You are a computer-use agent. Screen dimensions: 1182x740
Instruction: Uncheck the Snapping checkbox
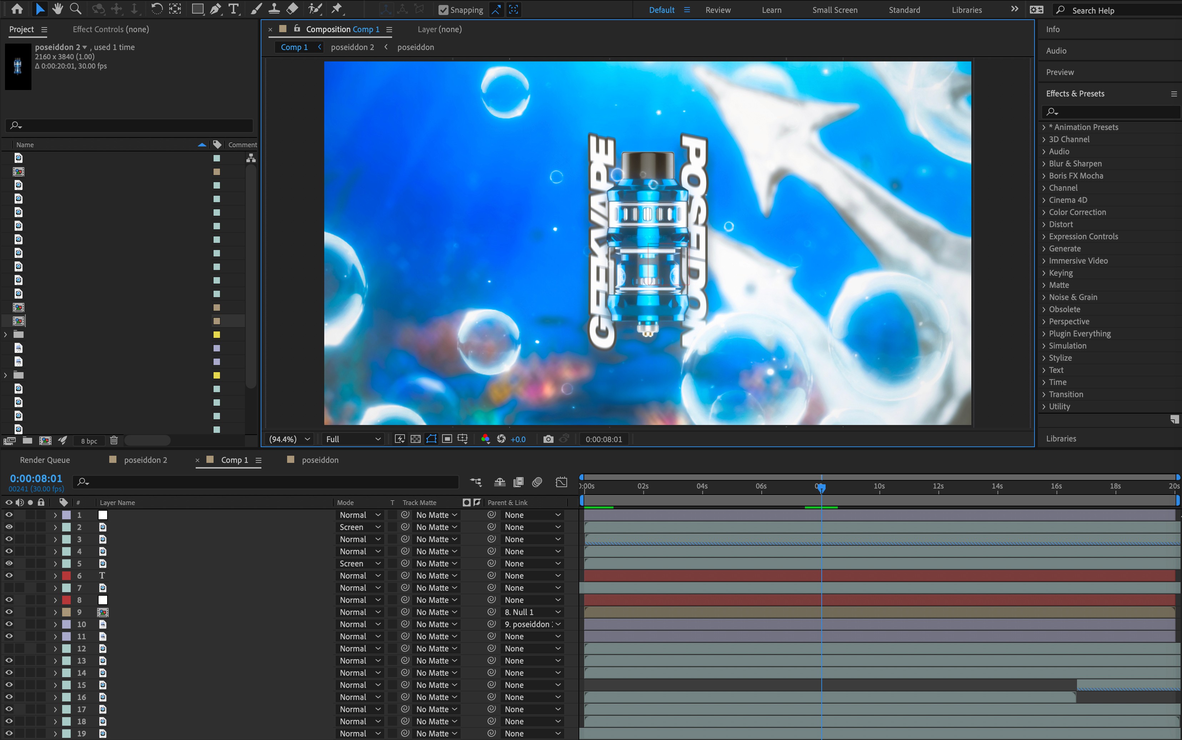click(x=443, y=10)
